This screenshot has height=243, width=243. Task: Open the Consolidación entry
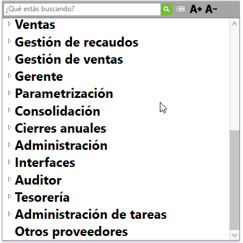point(58,111)
